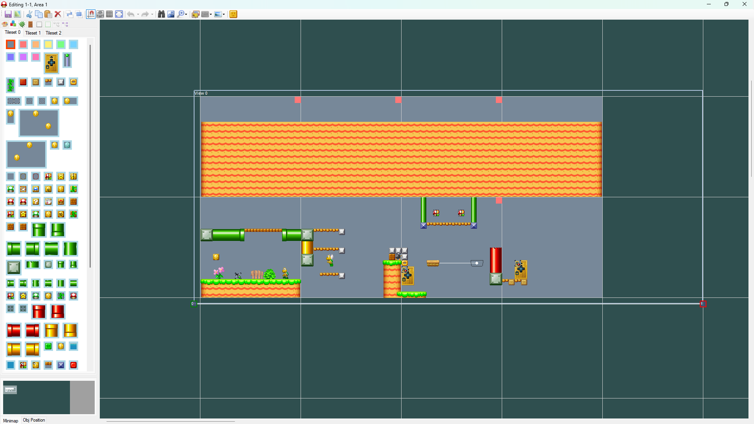Expand the zoom level dropdown arrow
Screen dimensions: 754x424
(186, 14)
